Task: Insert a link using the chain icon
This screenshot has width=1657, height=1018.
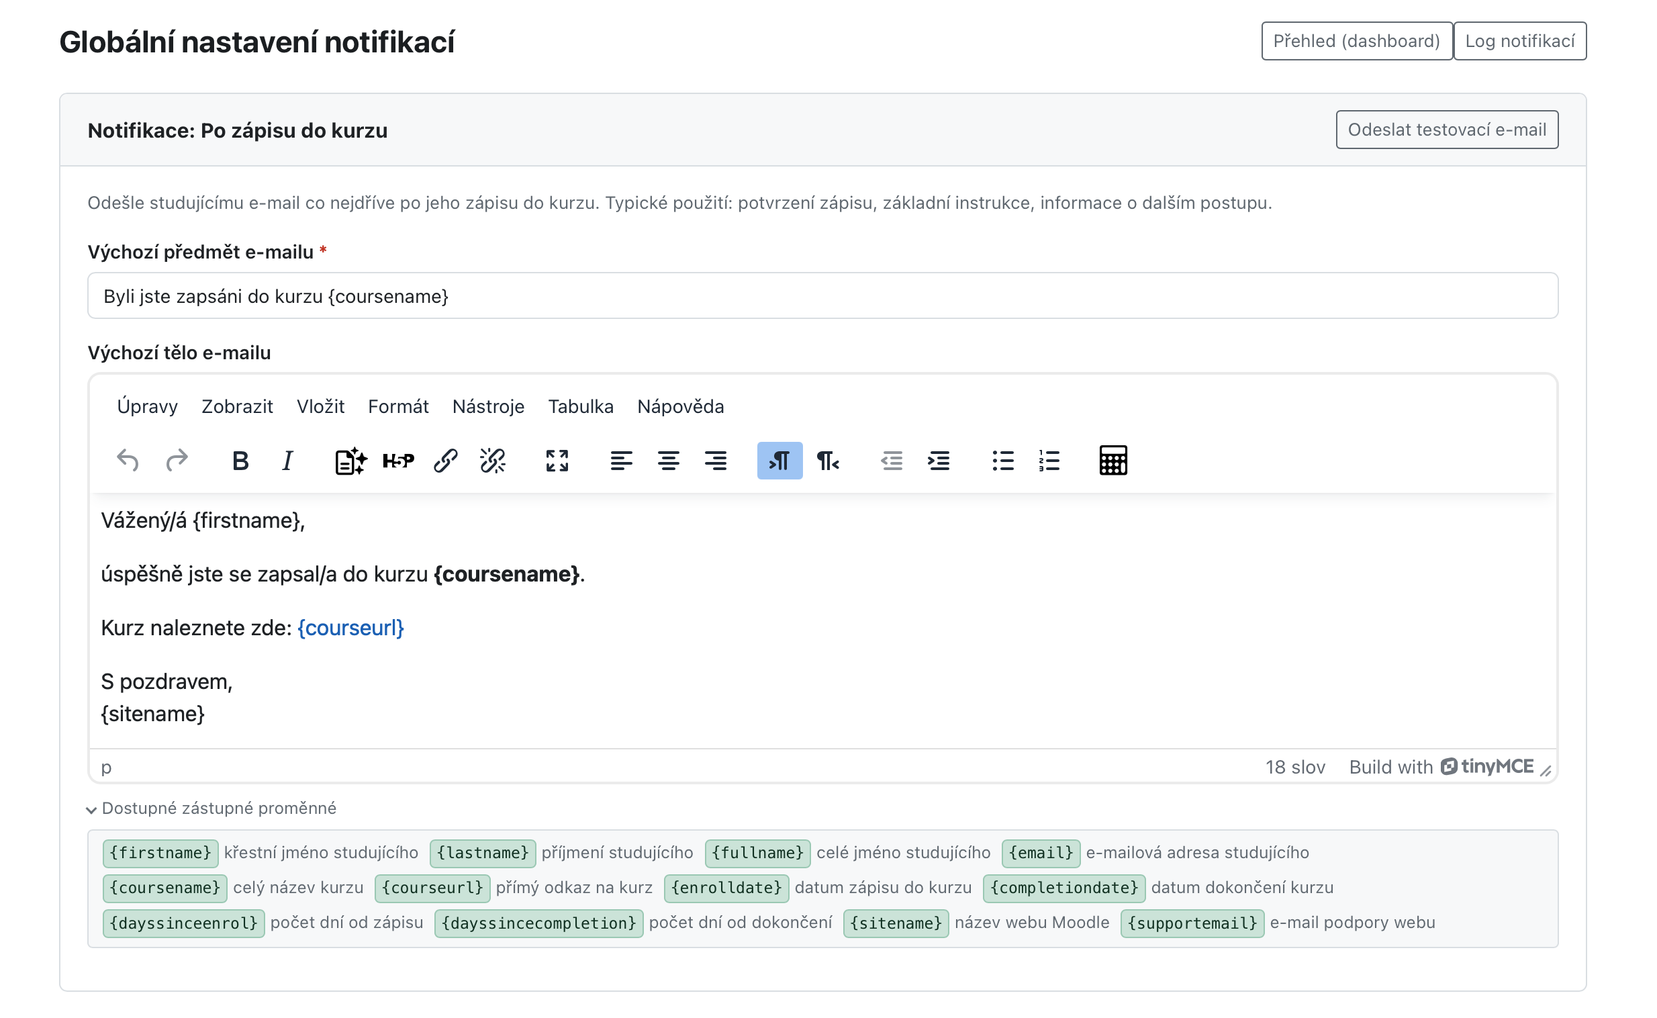Action: coord(446,461)
